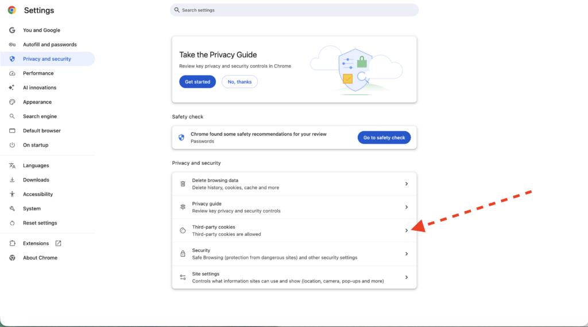Click Go to safety check button
588x327 pixels.
384,137
